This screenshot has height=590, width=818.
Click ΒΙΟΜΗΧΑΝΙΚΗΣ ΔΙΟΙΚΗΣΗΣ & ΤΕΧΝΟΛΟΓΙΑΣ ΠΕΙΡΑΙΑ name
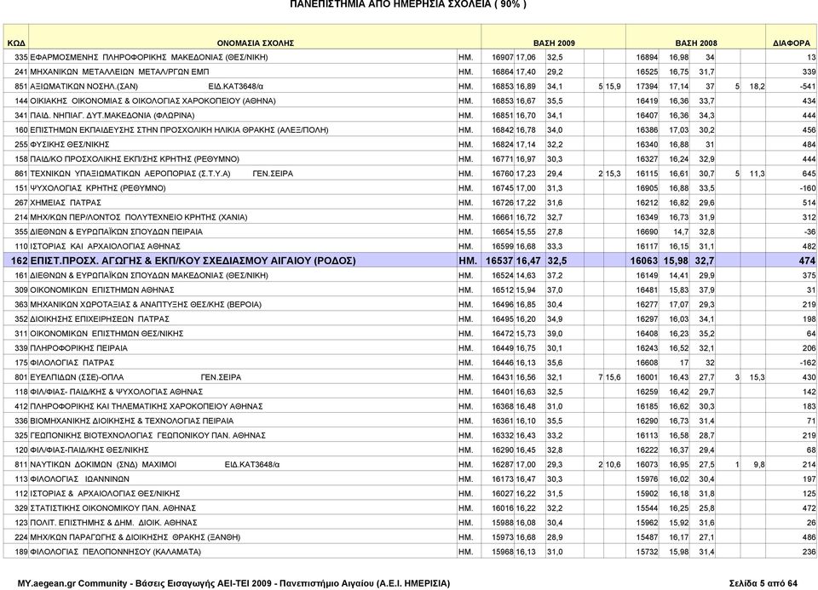132,421
